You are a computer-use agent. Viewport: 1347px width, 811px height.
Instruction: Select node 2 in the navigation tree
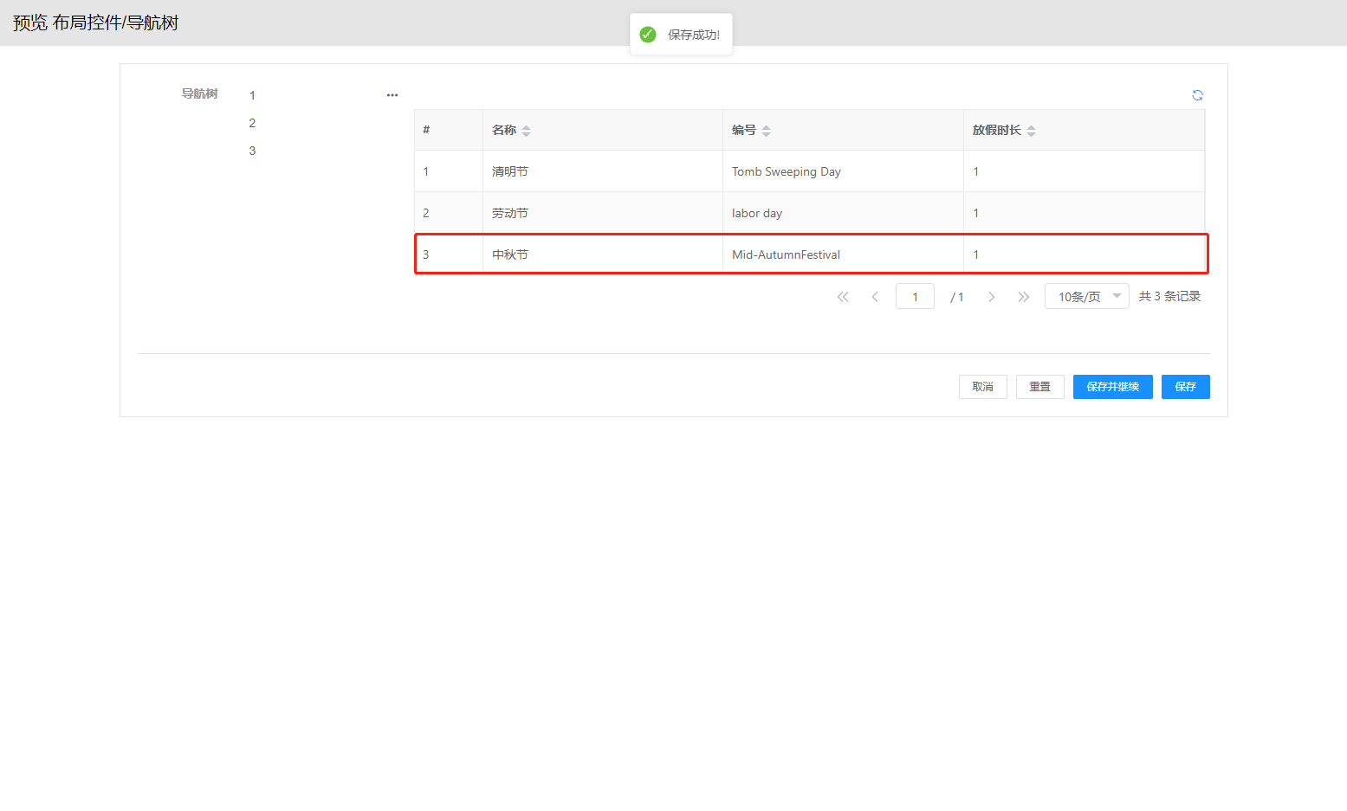(x=252, y=123)
